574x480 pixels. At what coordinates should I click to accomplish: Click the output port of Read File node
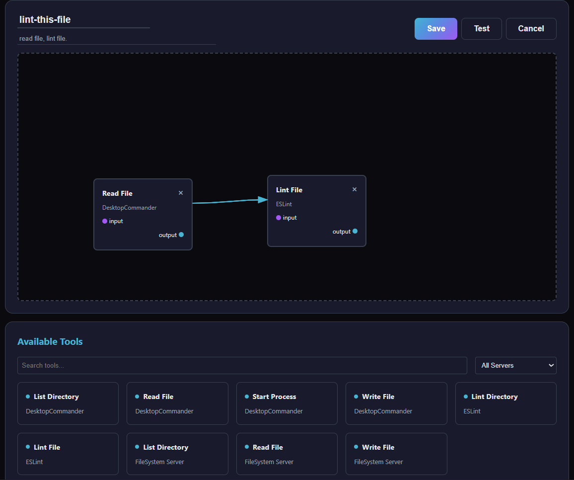181,235
